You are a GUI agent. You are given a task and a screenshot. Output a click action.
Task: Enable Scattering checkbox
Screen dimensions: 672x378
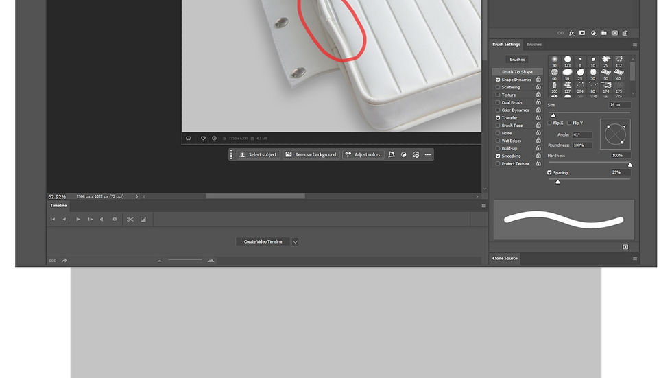pos(498,87)
